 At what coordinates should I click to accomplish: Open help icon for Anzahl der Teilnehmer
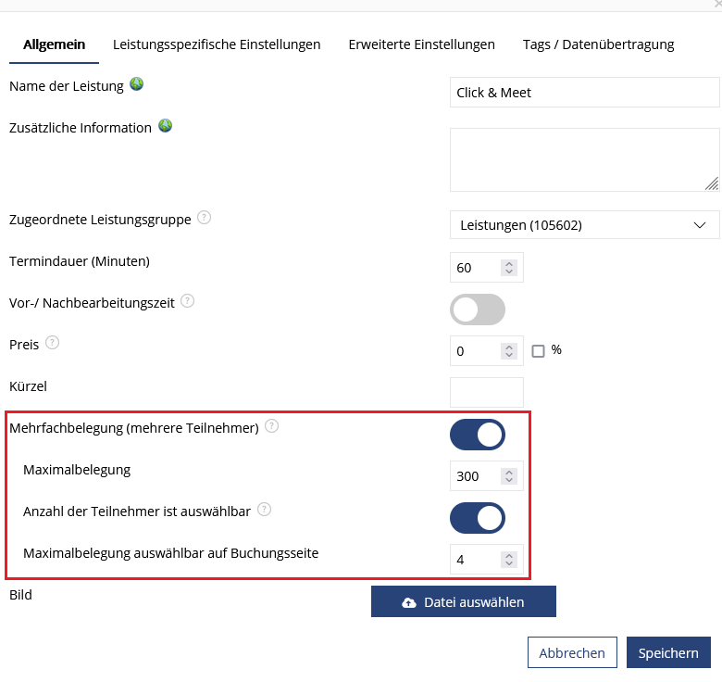[x=264, y=510]
